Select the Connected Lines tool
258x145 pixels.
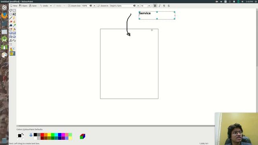11,41
